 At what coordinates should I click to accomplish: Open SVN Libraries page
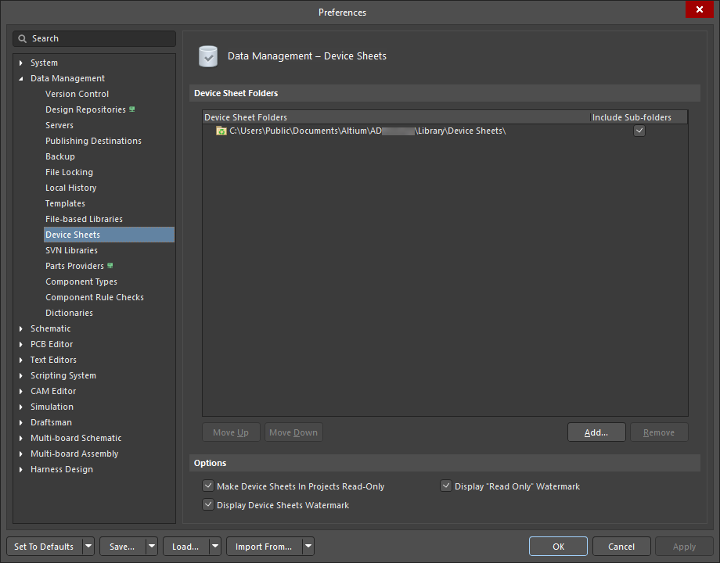(71, 250)
